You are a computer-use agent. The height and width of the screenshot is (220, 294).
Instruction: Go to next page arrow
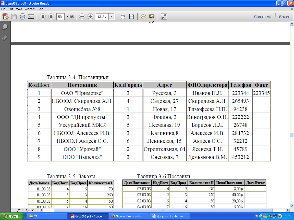pos(51,17)
